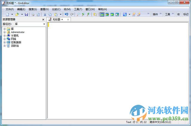
Task: Click the Open file folder icon
Action: pos(17,14)
